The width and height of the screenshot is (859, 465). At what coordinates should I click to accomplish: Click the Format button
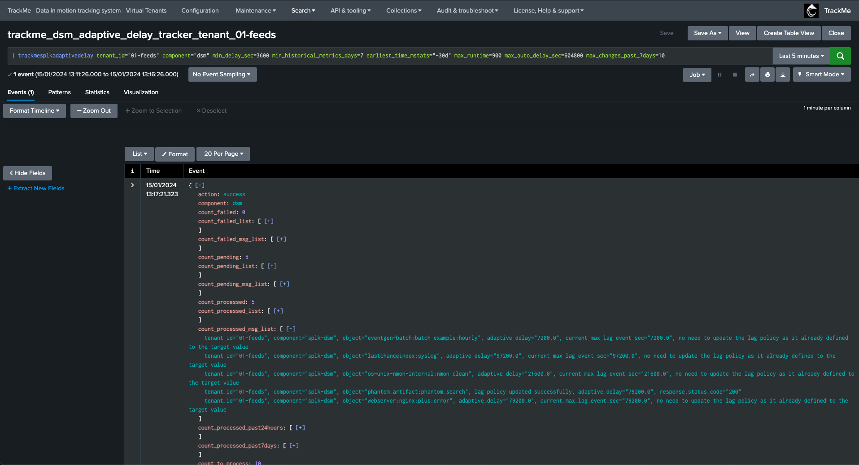175,154
